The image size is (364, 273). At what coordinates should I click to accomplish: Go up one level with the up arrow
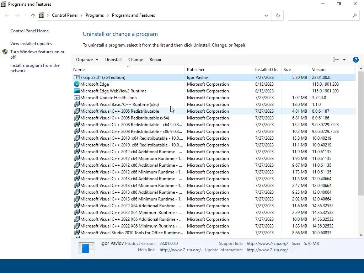[33, 15]
